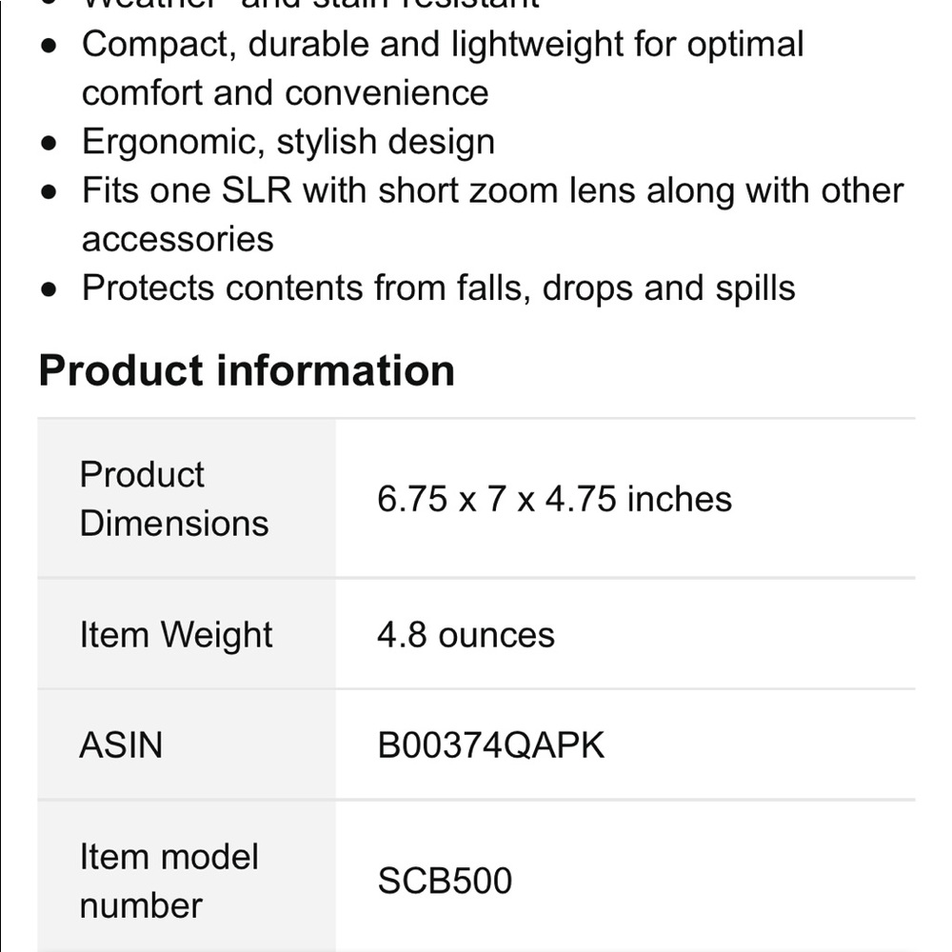Screen dimensions: 952x952
Task: Click the model number SCB500
Action: click(445, 881)
